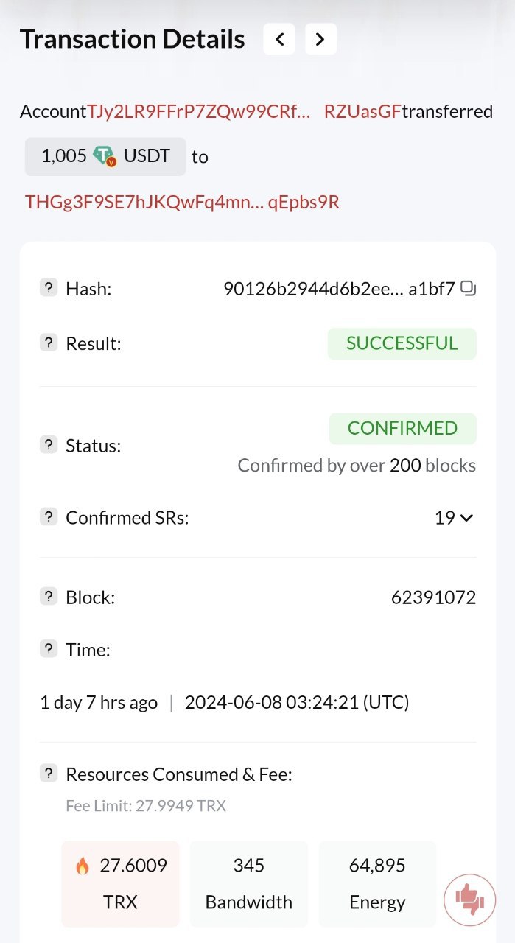Open sender address TJy2LR9FFrP7ZQw99CRf

pos(199,112)
